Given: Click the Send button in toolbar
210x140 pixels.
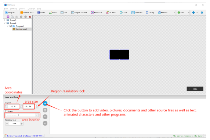Looking at the screenshot, I should click(181, 12).
